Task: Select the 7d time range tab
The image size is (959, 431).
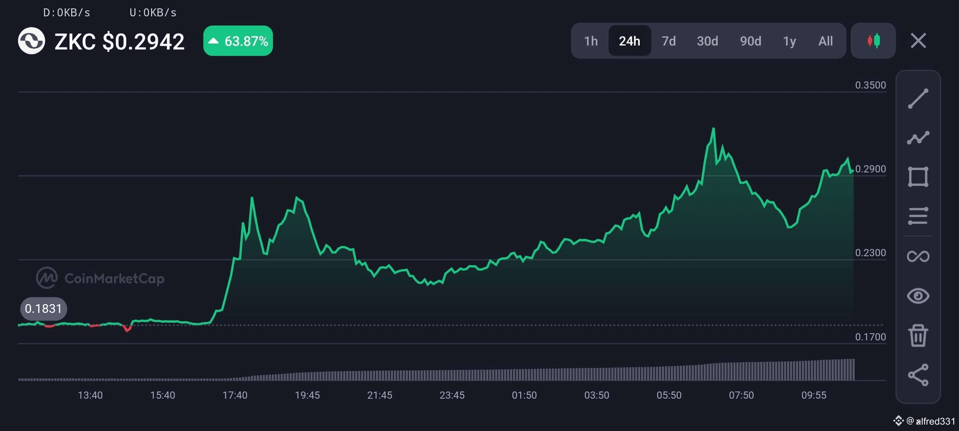Action: click(669, 41)
